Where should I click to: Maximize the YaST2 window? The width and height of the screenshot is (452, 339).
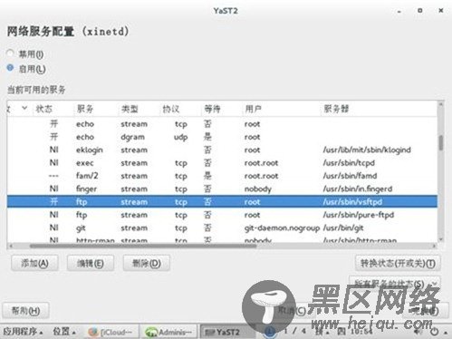419,11
